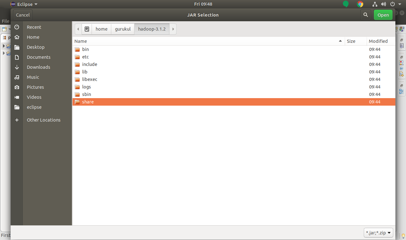Open the Eclipse application menu in the top bar

24,4
